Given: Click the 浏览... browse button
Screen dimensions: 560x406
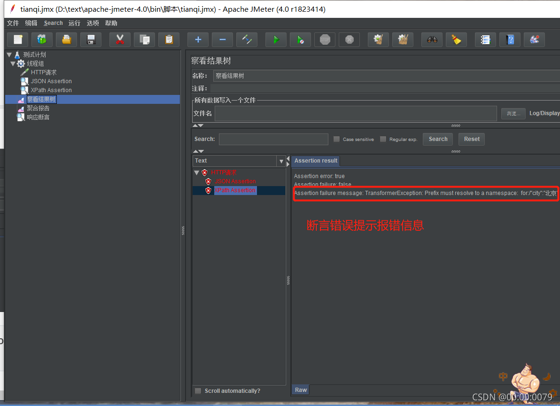Looking at the screenshot, I should [x=513, y=114].
